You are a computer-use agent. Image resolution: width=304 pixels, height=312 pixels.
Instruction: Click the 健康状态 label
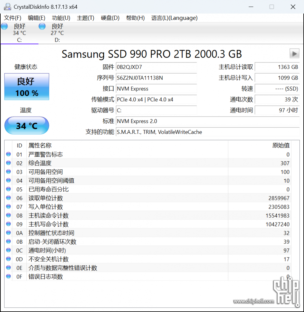(26, 67)
